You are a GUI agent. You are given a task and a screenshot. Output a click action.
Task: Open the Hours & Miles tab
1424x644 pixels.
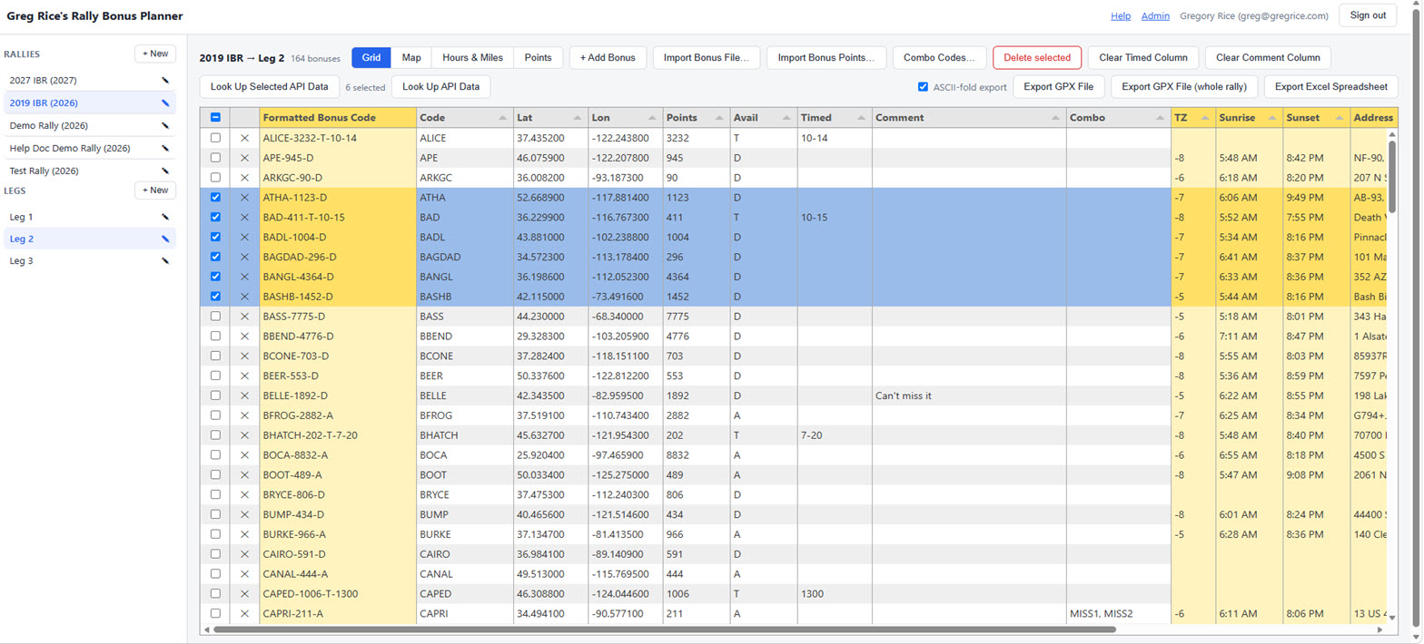tap(472, 57)
